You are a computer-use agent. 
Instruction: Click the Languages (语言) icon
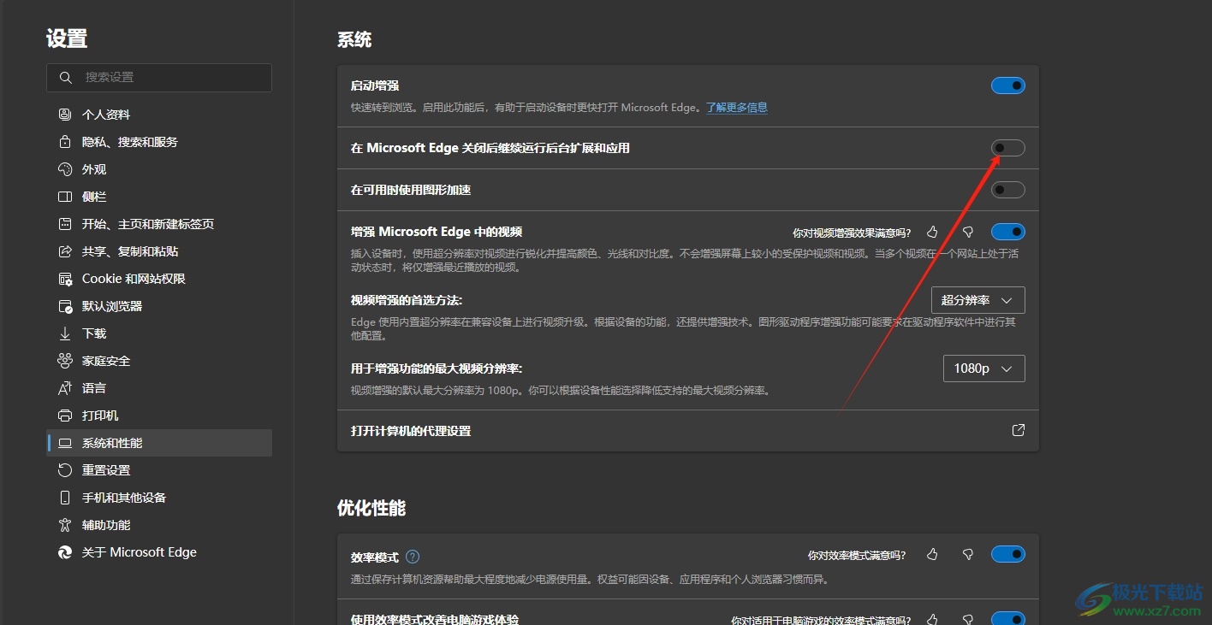[x=65, y=388]
